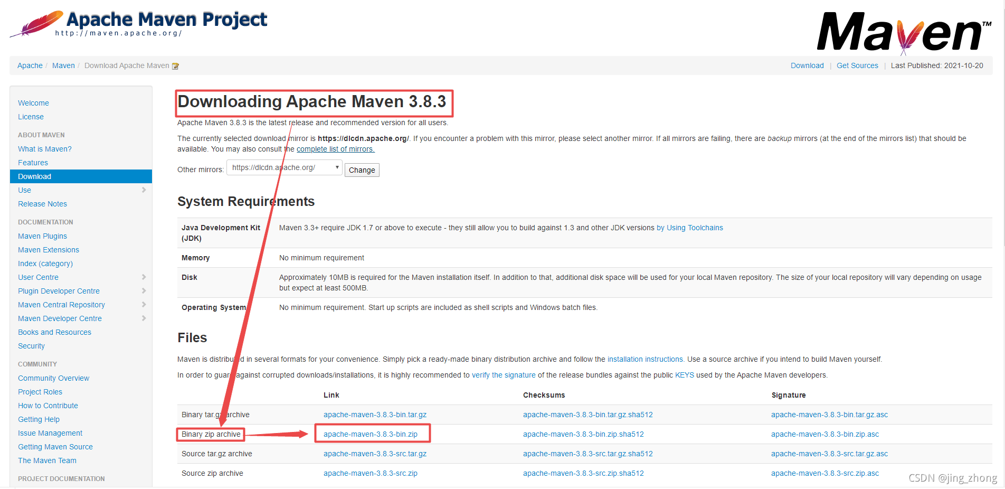
Task: Open apache-maven-3.8.3-bin.tar.gz.sha512 checksum
Action: pyautogui.click(x=588, y=415)
